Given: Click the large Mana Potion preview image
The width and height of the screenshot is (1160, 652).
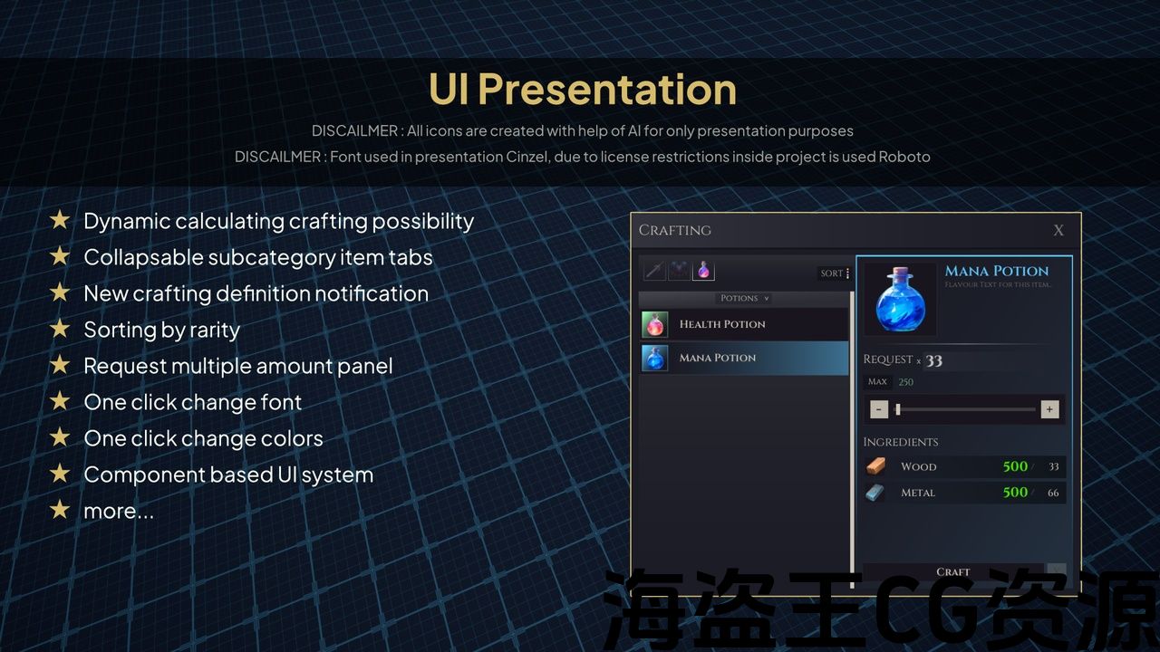Looking at the screenshot, I should (900, 300).
